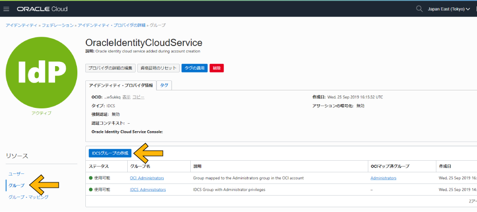The height and width of the screenshot is (212, 477).
Task: Select the アイデンティティ・プロバイダ情報 tab
Action: click(121, 86)
